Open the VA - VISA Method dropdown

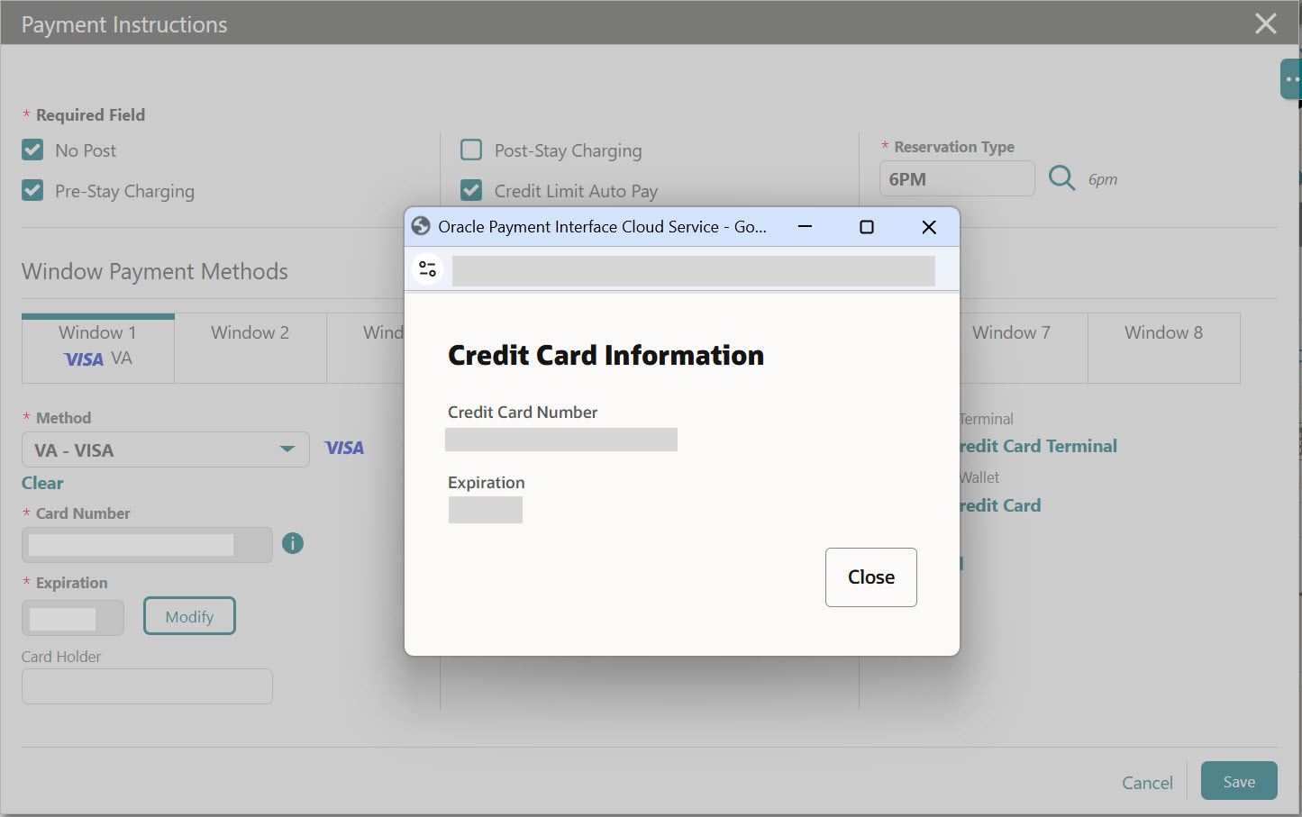coord(165,449)
